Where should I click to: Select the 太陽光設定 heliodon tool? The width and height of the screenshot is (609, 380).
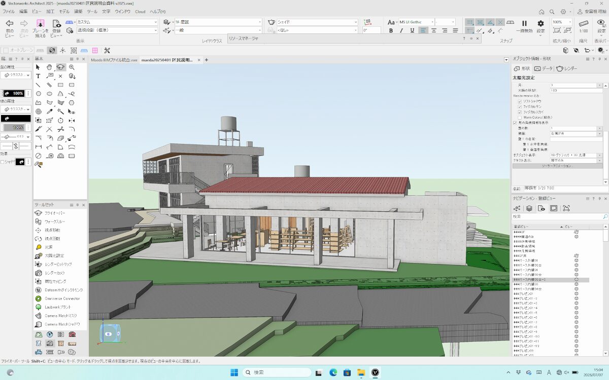click(x=54, y=255)
